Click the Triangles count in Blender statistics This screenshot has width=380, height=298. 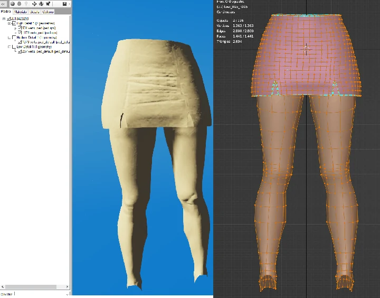tap(237, 42)
